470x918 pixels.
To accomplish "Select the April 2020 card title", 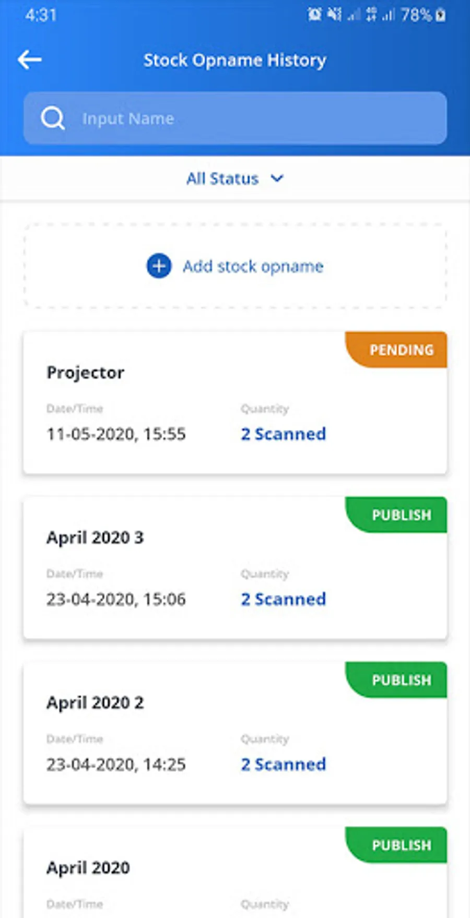I will (x=88, y=868).
